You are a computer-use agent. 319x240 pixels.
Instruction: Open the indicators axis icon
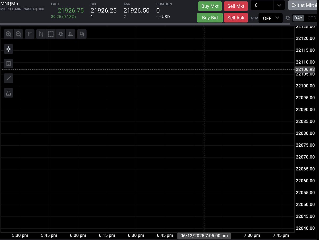pos(71,34)
